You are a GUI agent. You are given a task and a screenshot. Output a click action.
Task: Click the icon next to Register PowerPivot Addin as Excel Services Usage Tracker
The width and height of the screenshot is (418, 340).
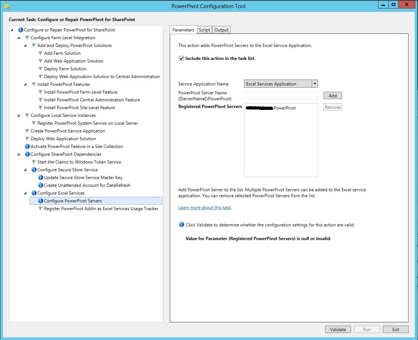(40, 208)
